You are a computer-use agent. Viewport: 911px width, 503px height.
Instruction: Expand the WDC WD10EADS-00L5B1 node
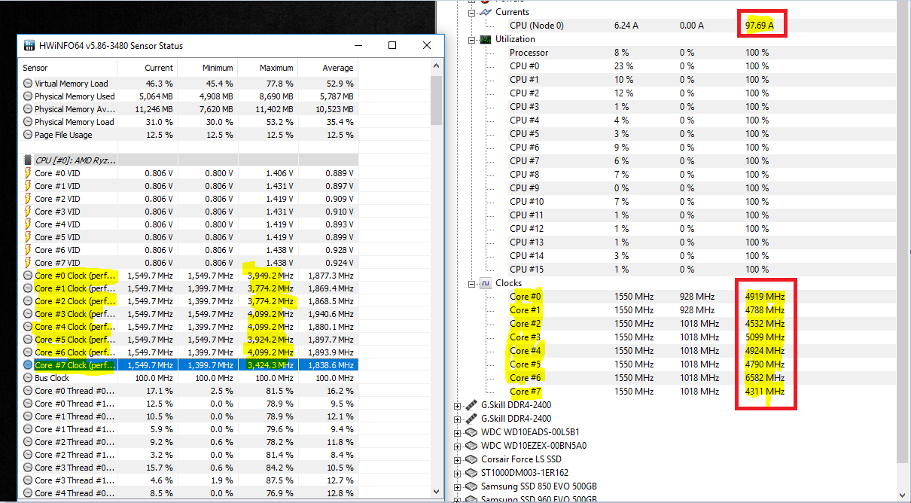(458, 432)
